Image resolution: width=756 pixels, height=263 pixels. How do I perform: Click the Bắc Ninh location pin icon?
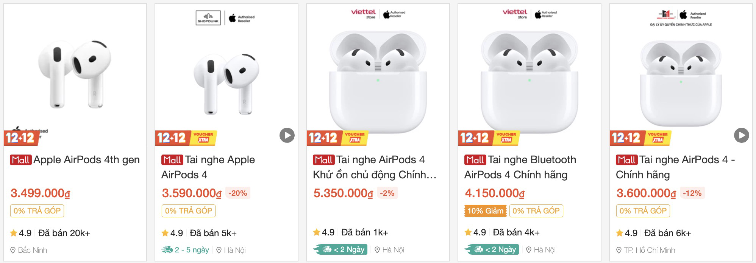[x=13, y=250]
